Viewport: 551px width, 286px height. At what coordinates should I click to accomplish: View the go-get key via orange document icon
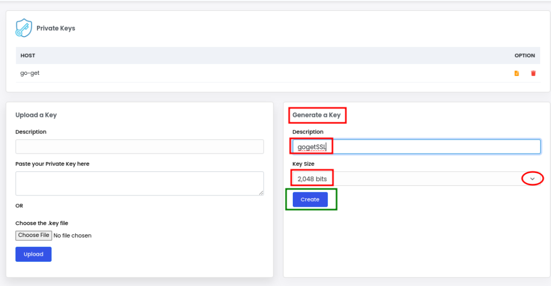point(517,73)
